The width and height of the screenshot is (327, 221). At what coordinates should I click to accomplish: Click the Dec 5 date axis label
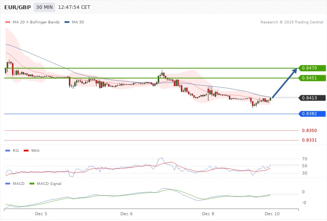tap(41, 213)
